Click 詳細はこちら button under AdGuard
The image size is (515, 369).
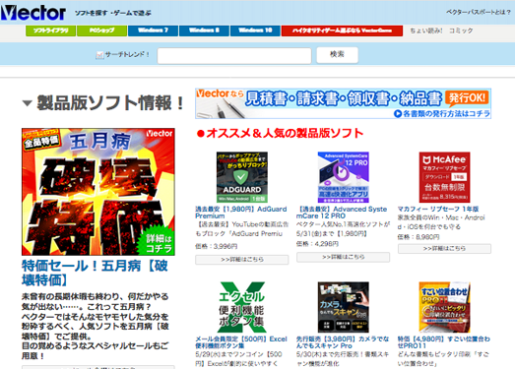pos(241,260)
